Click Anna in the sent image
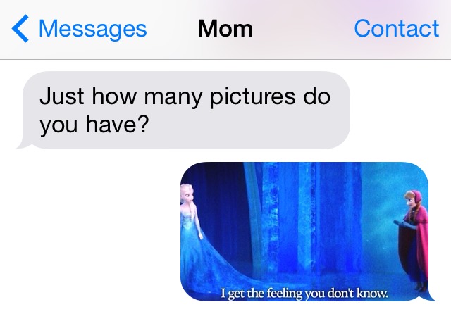This screenshot has width=451, height=314. tap(414, 240)
